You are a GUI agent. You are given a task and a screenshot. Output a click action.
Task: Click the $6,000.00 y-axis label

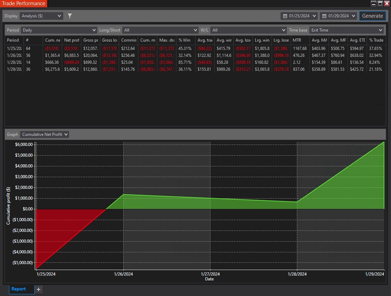24,145
